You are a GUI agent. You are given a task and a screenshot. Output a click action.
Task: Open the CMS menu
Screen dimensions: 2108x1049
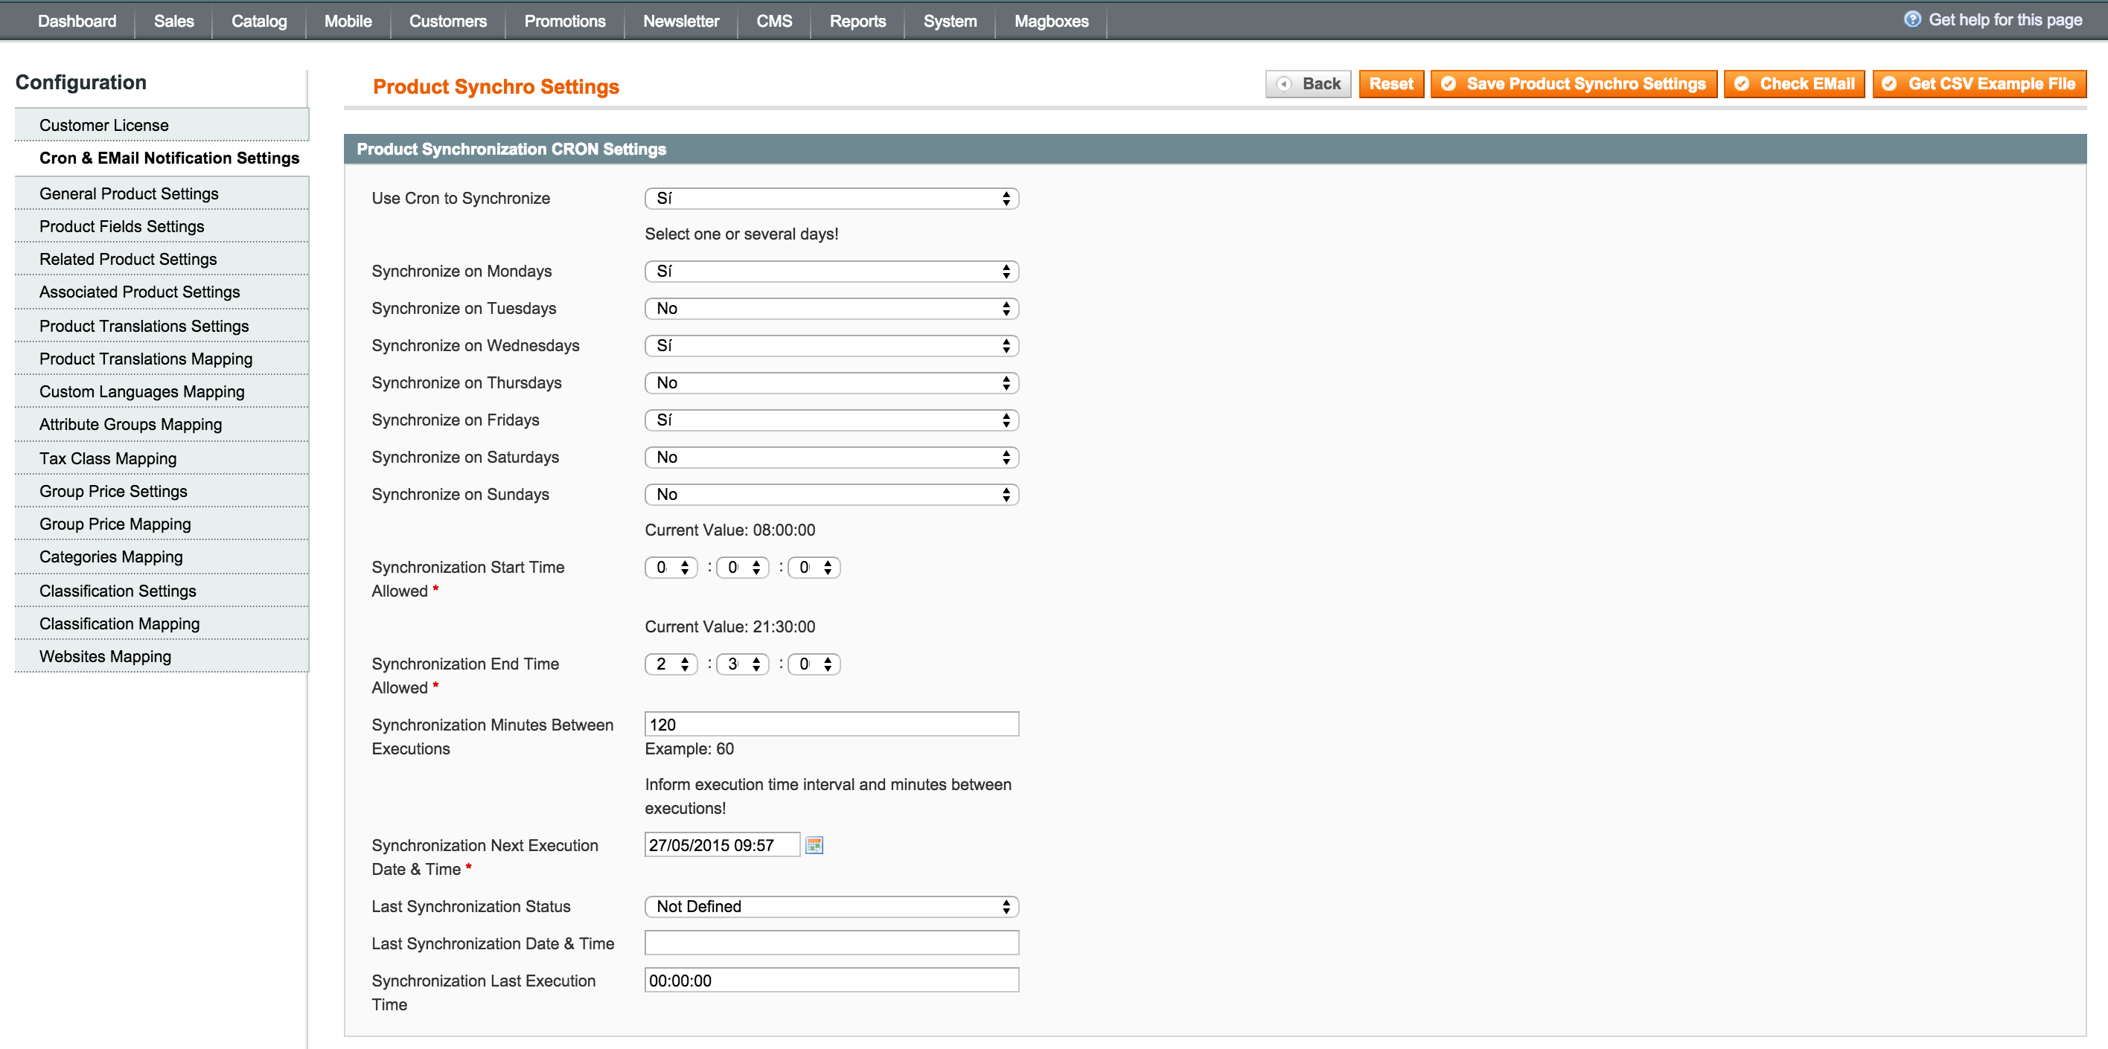point(774,20)
